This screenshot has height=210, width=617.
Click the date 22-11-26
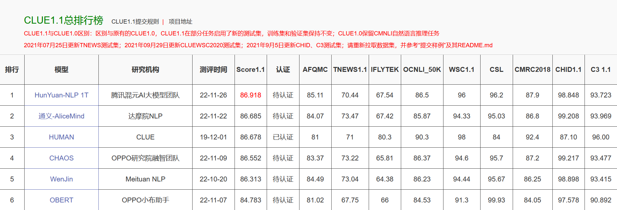tap(214, 95)
